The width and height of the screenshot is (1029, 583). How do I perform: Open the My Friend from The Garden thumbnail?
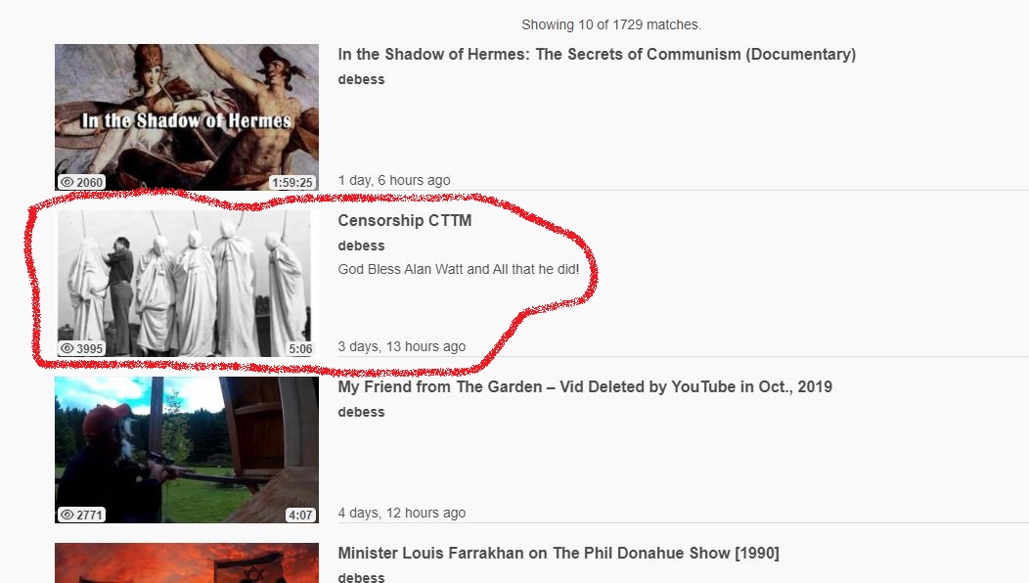pyautogui.click(x=187, y=450)
